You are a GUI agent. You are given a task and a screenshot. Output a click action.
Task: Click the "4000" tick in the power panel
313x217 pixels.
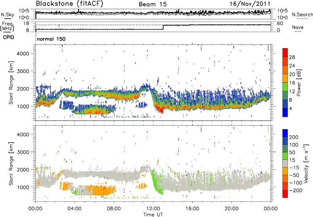(23, 54)
